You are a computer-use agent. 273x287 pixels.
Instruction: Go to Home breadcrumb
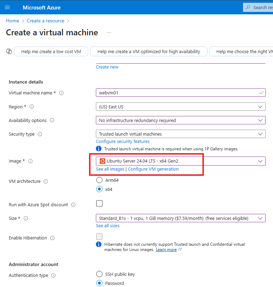[13, 21]
